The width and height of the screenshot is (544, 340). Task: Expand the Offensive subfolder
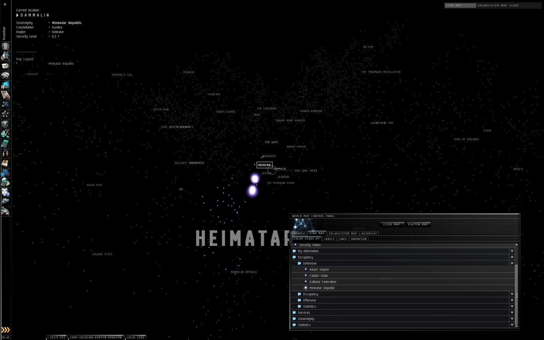[x=512, y=300]
